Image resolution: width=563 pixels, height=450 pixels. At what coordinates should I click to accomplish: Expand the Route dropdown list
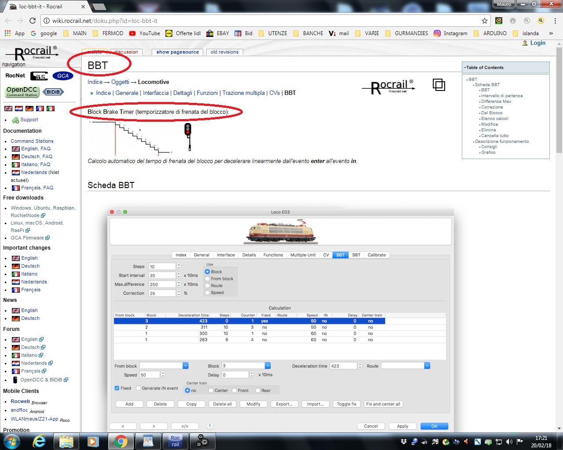coord(427,366)
